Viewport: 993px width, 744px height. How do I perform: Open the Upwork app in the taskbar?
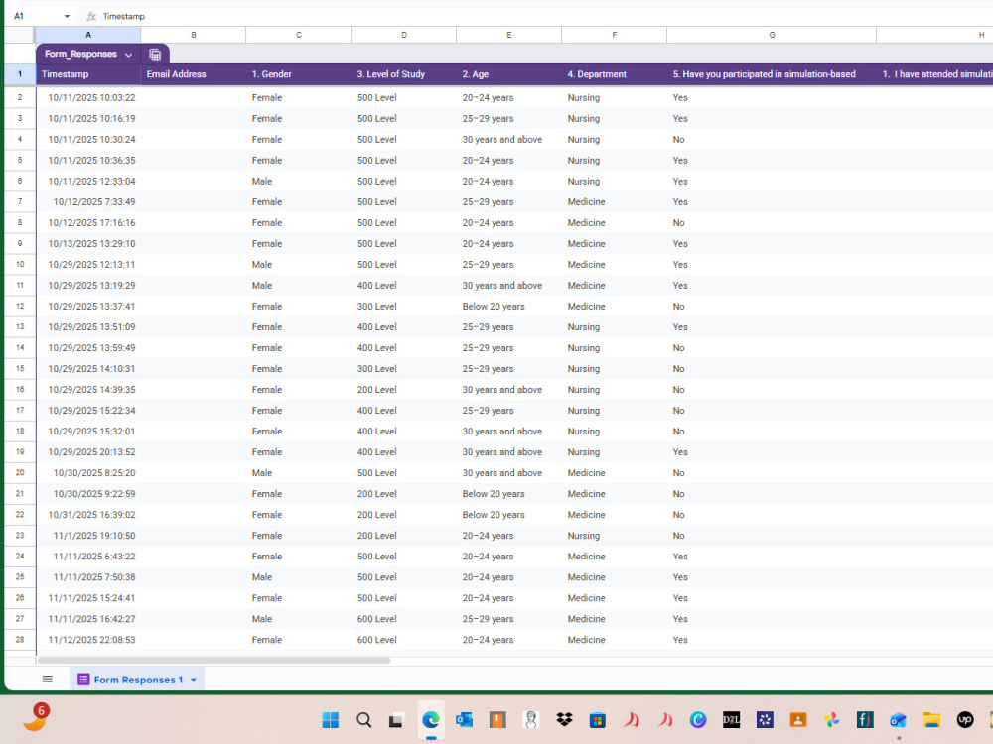click(965, 720)
